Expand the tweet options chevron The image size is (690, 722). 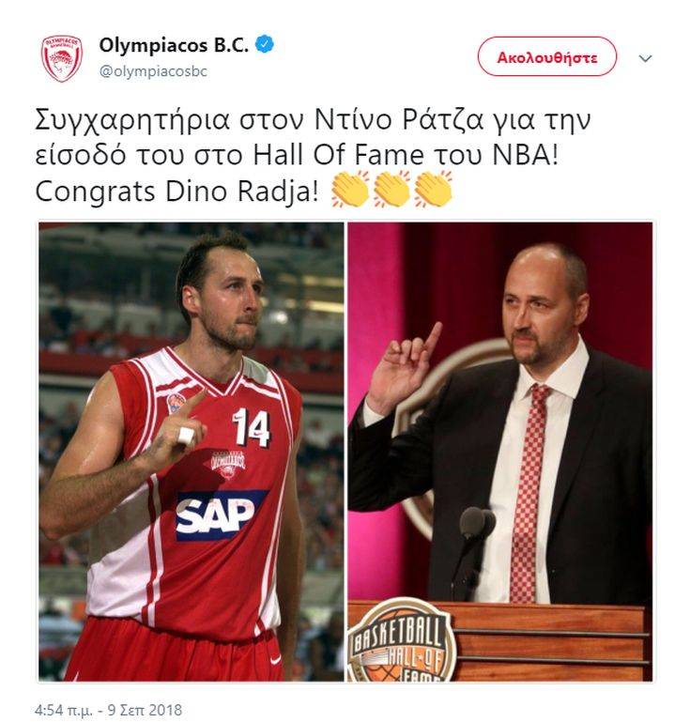click(645, 58)
